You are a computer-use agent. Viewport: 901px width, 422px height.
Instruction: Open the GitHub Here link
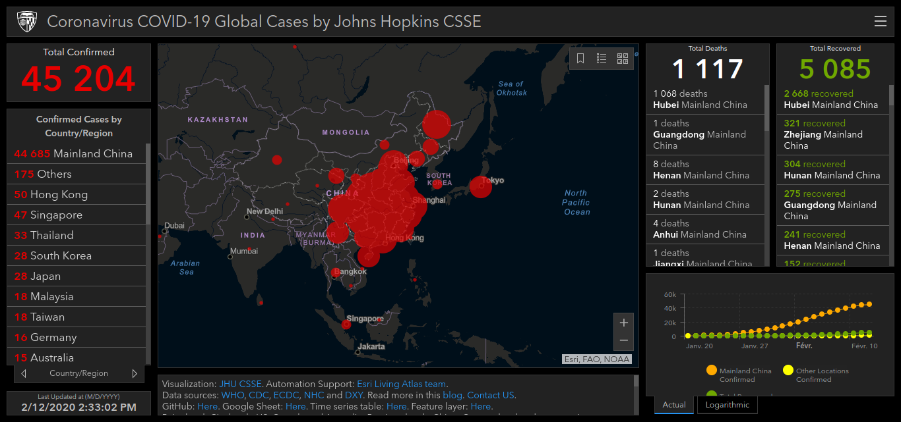point(207,406)
